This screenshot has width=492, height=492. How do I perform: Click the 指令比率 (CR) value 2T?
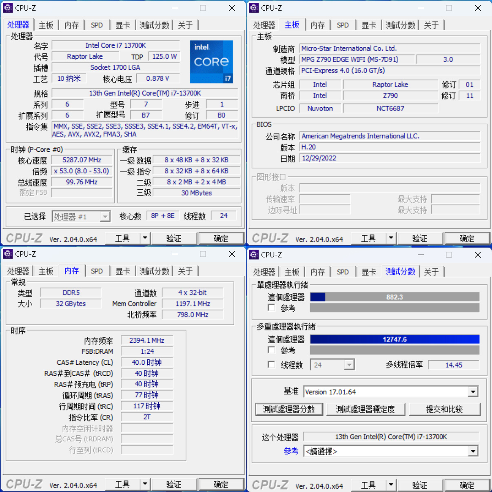[x=147, y=417]
